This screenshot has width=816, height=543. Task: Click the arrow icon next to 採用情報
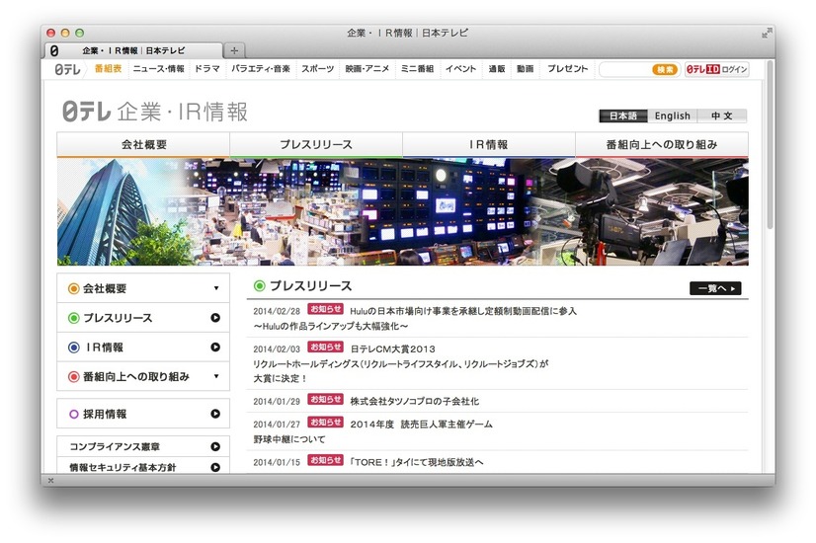tap(215, 414)
